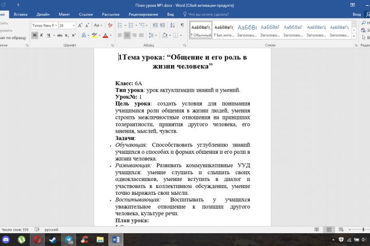Open Steam from taskbar

click(x=52, y=240)
